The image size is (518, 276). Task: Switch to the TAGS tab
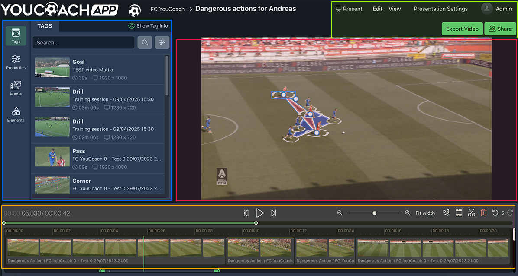click(x=45, y=25)
